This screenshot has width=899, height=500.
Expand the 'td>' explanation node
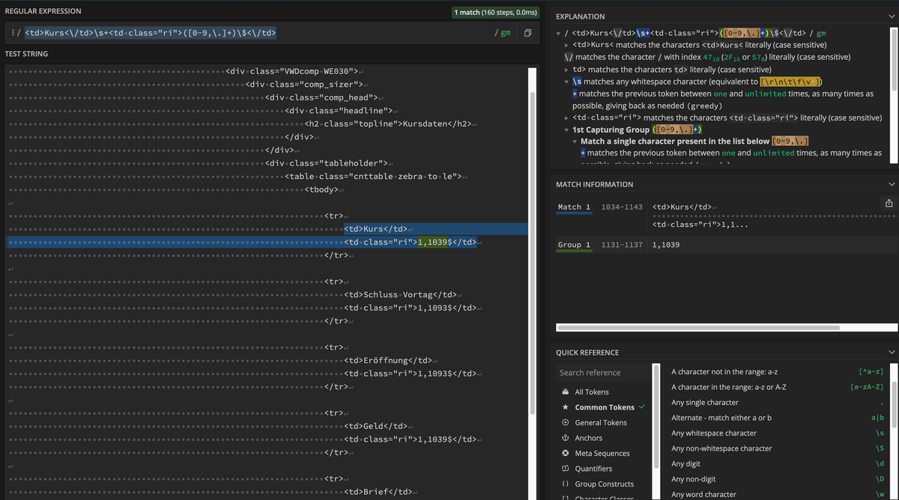566,70
